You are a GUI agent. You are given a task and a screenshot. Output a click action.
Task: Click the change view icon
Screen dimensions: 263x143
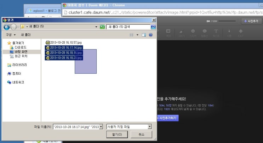pos(131,35)
